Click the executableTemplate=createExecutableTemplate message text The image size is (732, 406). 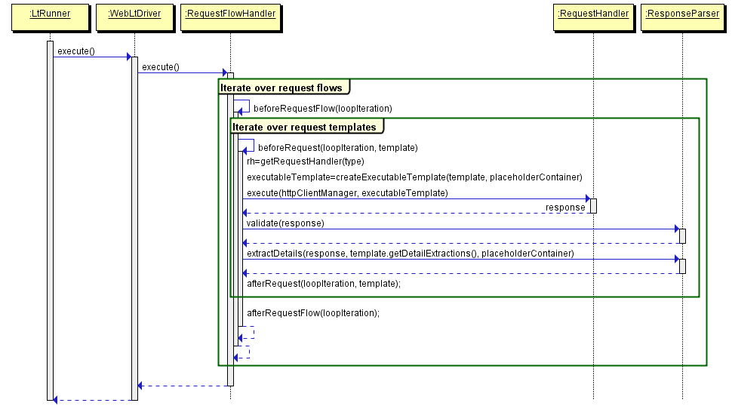coord(414,177)
